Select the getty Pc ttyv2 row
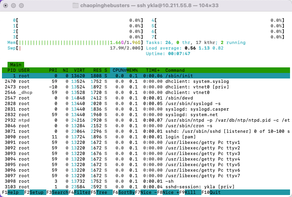Screen dimensions: 292x197 [x=146, y=148]
